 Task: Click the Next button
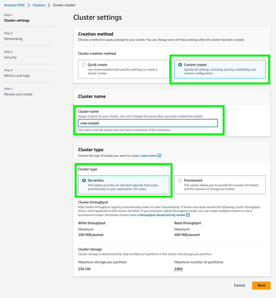tap(261, 285)
